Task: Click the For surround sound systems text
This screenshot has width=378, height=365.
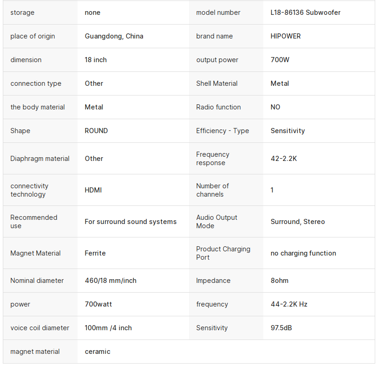Action: point(130,222)
